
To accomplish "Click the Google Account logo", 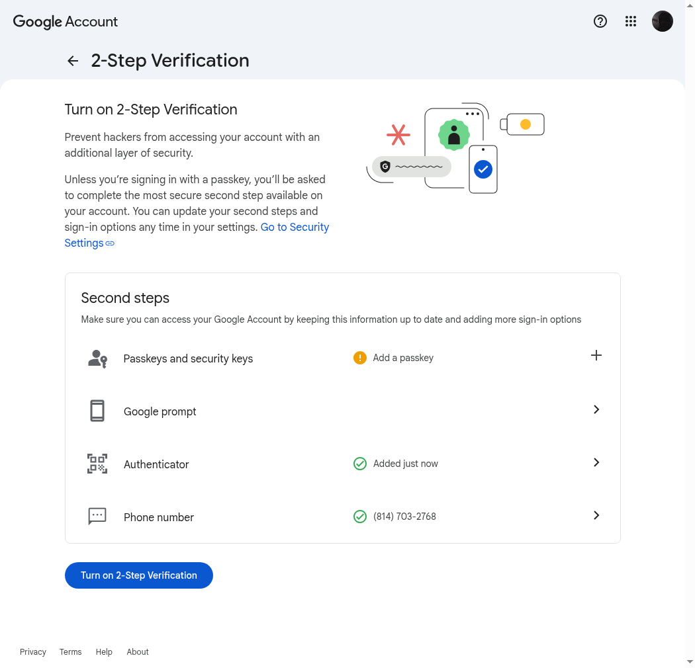I will [65, 22].
